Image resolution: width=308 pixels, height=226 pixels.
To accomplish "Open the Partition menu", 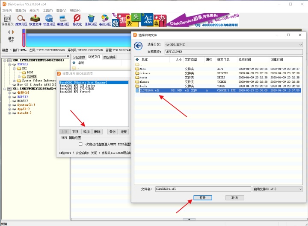I will 34,11.
